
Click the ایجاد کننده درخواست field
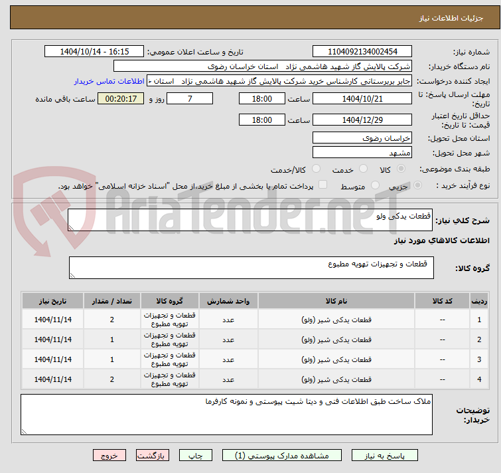pos(279,81)
